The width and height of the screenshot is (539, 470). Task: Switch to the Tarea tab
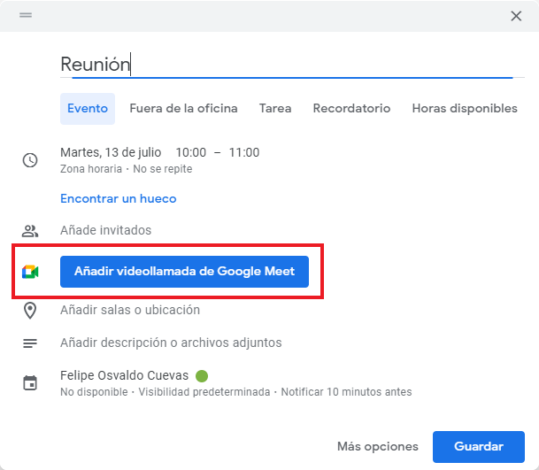tap(275, 109)
